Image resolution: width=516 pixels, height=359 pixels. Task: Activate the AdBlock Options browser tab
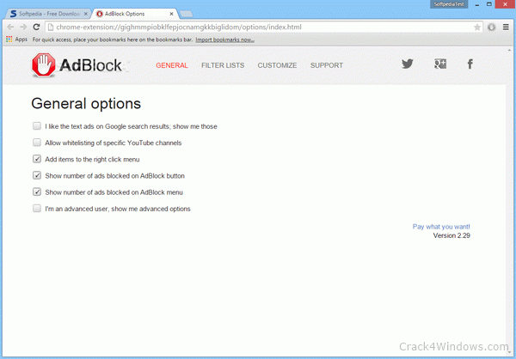click(x=135, y=14)
